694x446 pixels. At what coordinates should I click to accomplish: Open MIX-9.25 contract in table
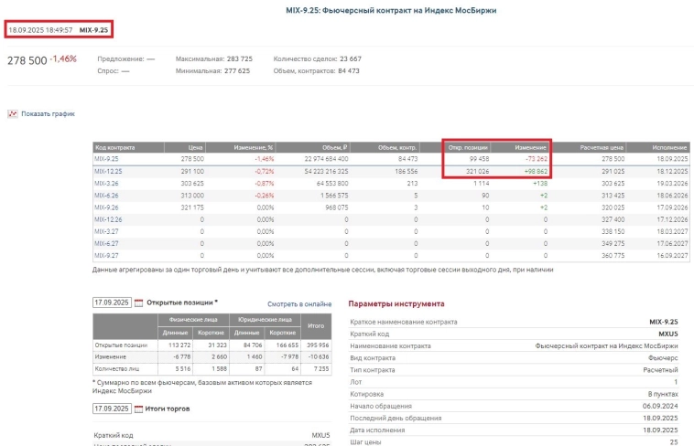click(109, 159)
